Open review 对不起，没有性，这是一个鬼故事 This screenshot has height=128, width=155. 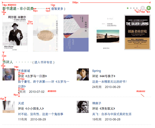pos(41,114)
